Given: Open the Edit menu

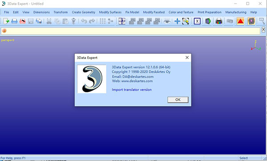Looking at the screenshot, I should coord(16,12).
